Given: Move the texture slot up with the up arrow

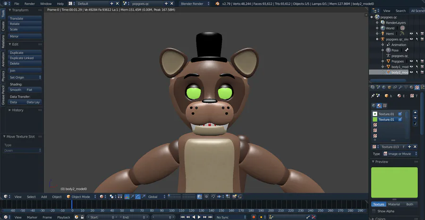Looking at the screenshot, I should [415, 112].
